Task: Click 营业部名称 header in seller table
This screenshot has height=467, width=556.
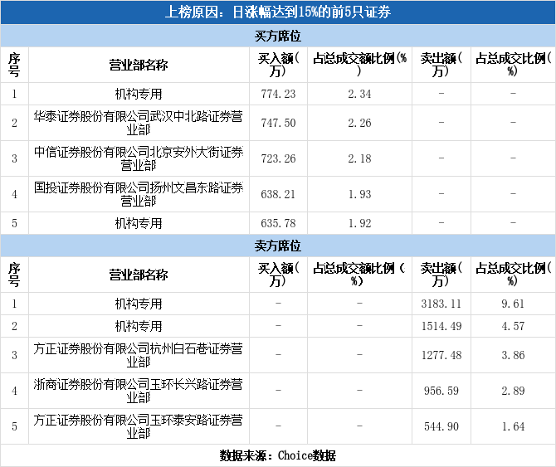Action: point(139,275)
